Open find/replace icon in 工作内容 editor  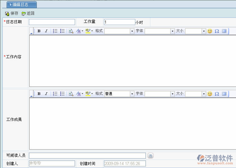coord(71,31)
